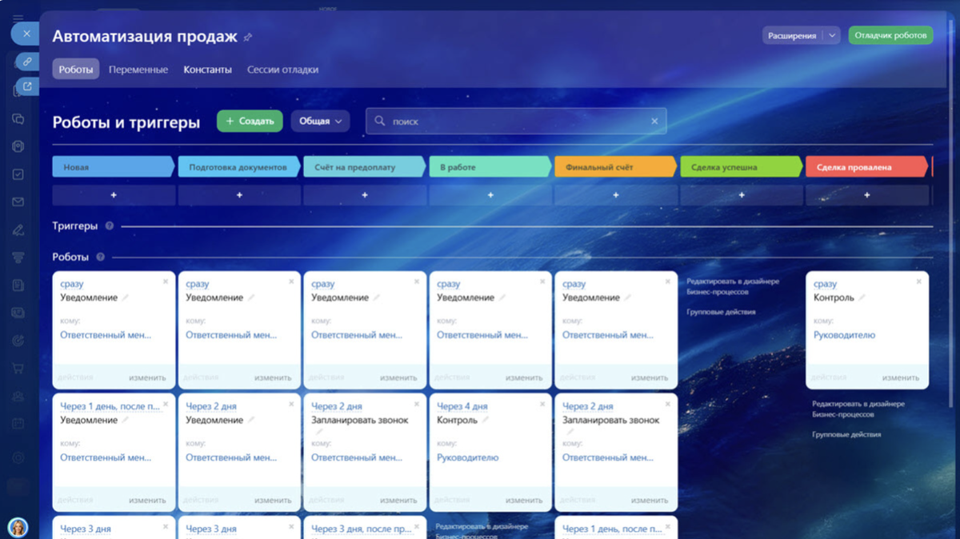Screen dimensions: 960x539
Task: Open page in new window icon
Action: 27,86
